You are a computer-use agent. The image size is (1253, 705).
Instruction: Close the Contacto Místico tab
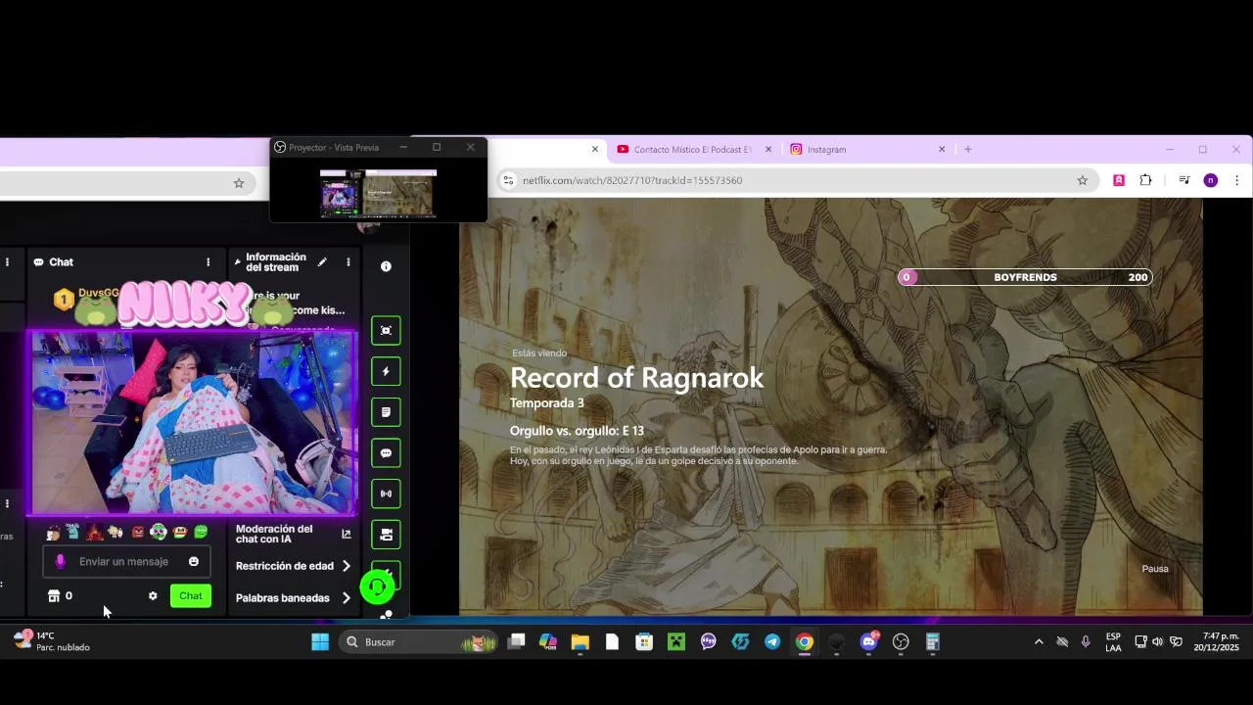pos(768,150)
